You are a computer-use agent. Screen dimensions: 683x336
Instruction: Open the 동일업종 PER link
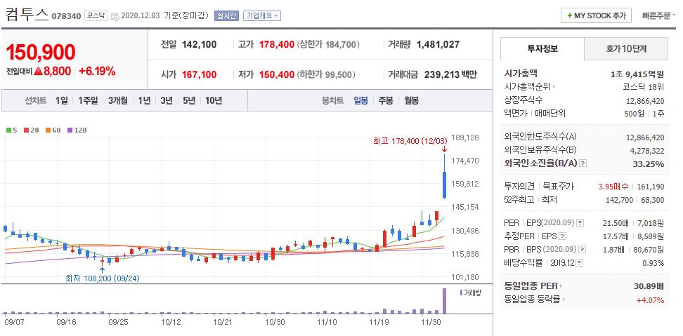[x=531, y=286]
